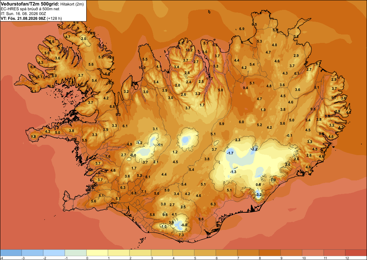Viewport: 367px width, 260px height.
Task: Click the legend color segment between 8 and 9
Action: click(x=270, y=253)
